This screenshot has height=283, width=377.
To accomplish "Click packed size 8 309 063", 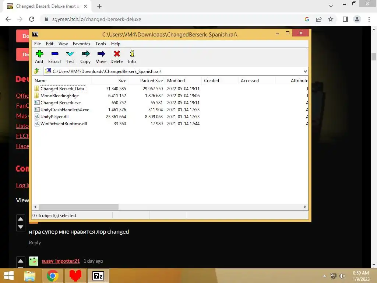I will coord(154,117).
